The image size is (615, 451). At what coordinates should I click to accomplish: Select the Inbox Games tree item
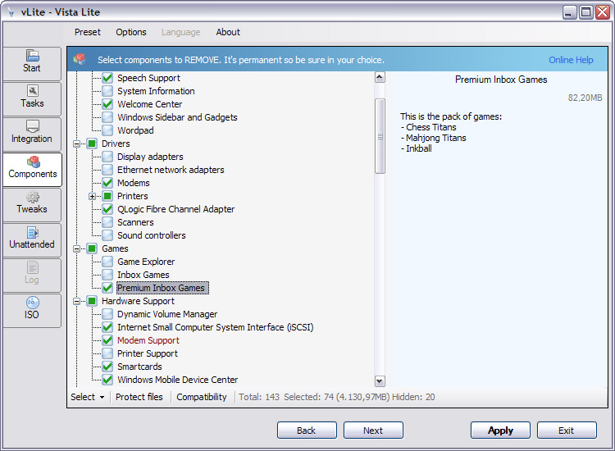pyautogui.click(x=143, y=275)
